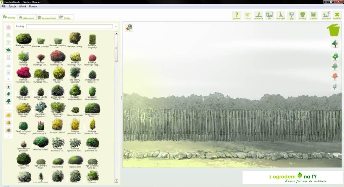
Task: Export the garden with the jpg icon
Action: coord(292,15)
